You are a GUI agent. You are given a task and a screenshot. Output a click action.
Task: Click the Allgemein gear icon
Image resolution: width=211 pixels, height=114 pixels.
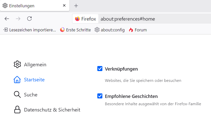pyautogui.click(x=17, y=64)
